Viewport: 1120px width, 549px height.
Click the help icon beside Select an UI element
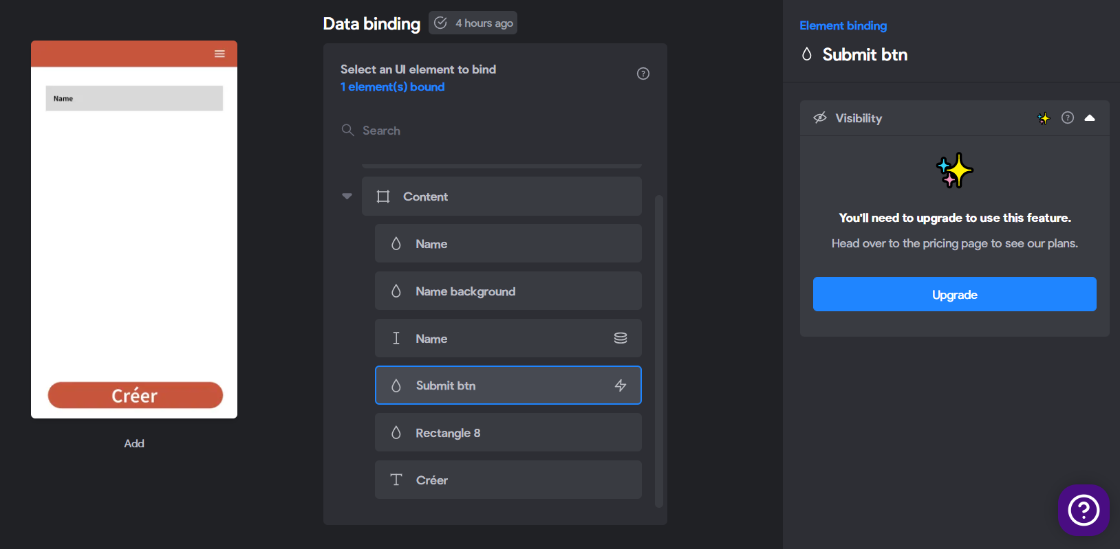point(643,74)
